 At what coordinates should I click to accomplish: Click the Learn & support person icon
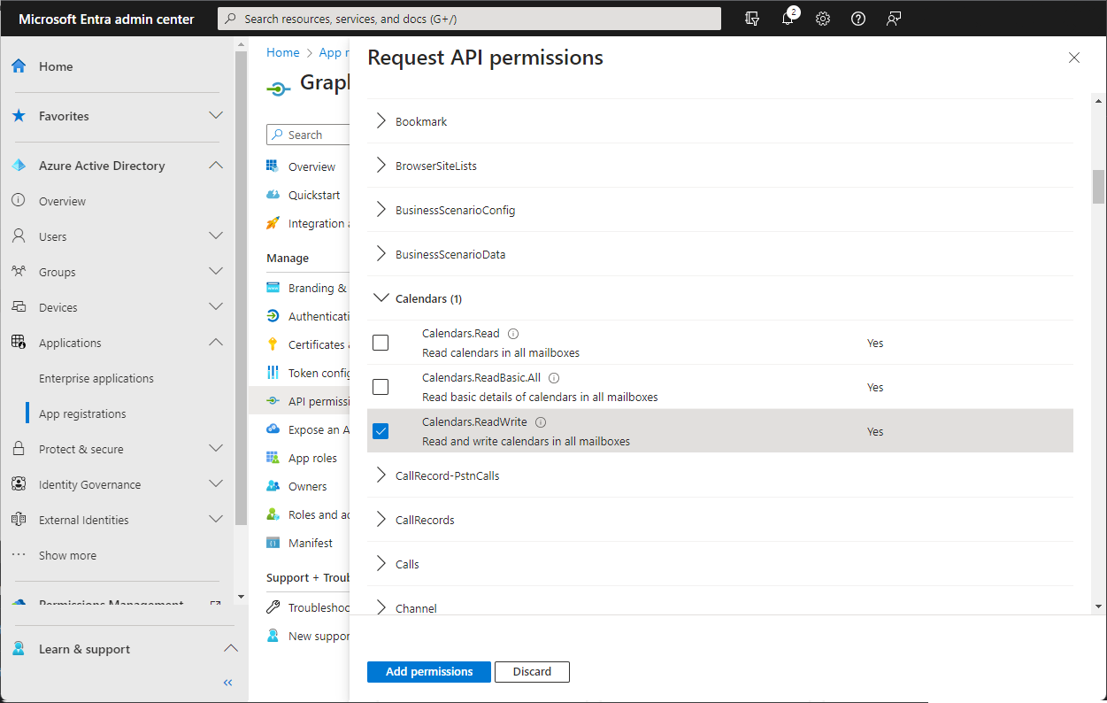tap(19, 649)
